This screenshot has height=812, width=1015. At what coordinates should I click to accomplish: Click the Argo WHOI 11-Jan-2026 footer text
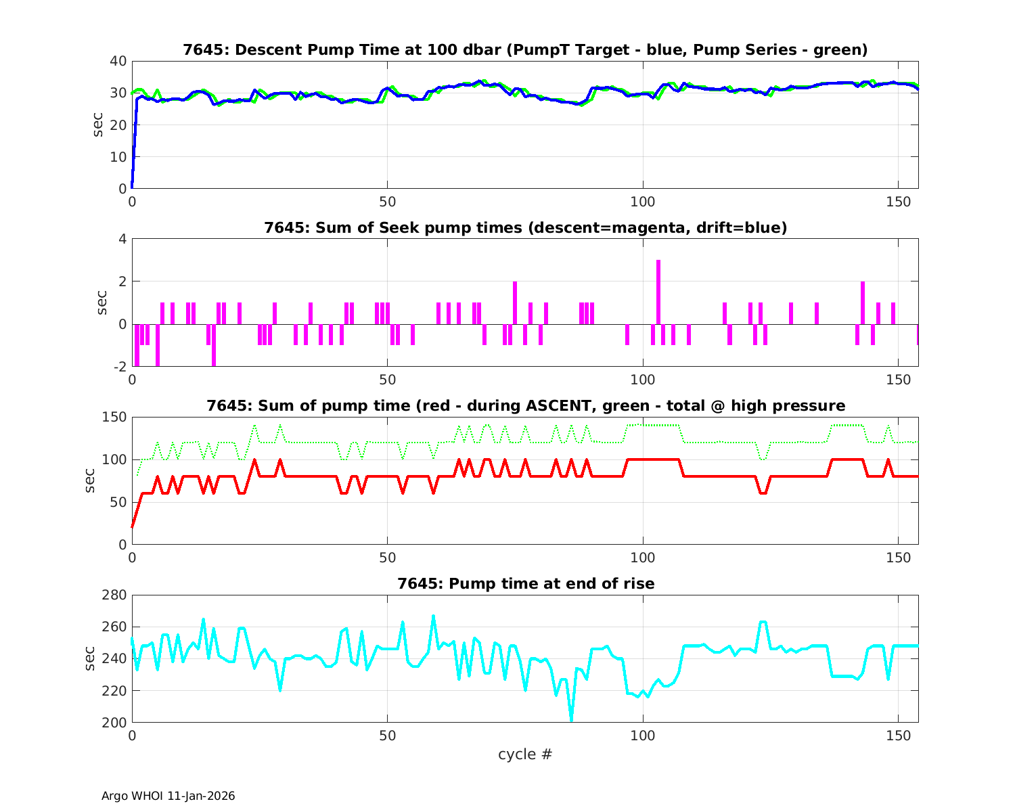168,796
